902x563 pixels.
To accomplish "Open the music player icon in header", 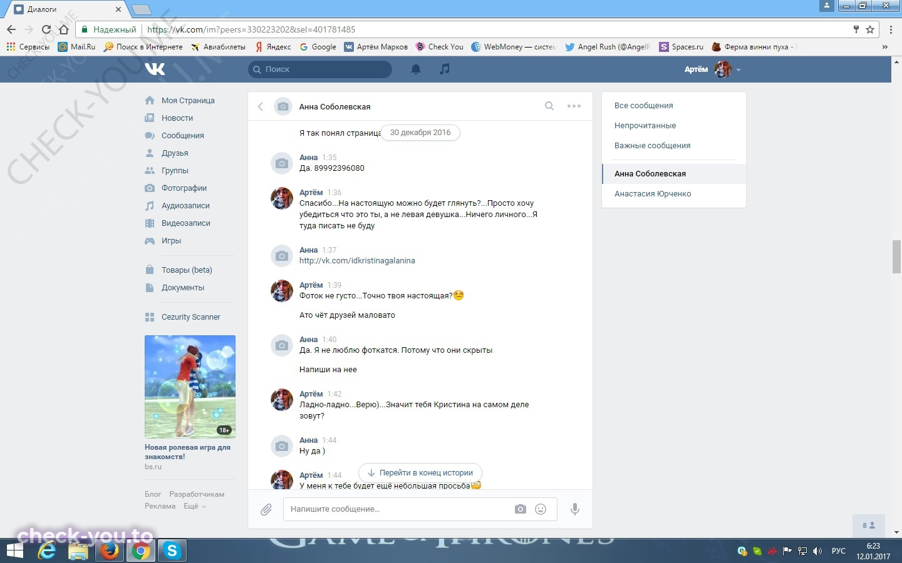I will 445,69.
